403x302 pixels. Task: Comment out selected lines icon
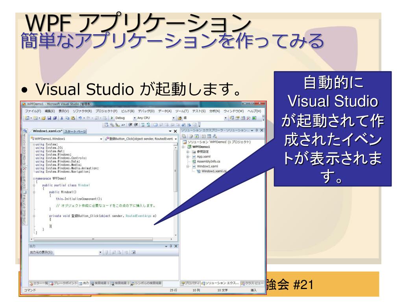(x=143, y=125)
